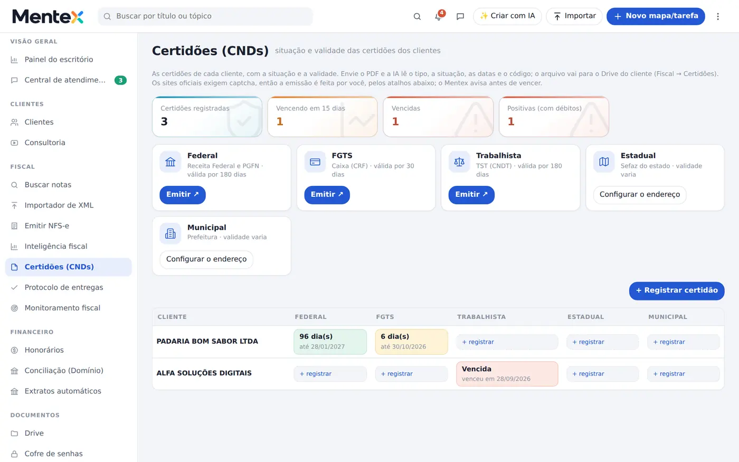This screenshot has width=739, height=462.
Task: Click Novo mapa/tarefa button
Action: (656, 16)
